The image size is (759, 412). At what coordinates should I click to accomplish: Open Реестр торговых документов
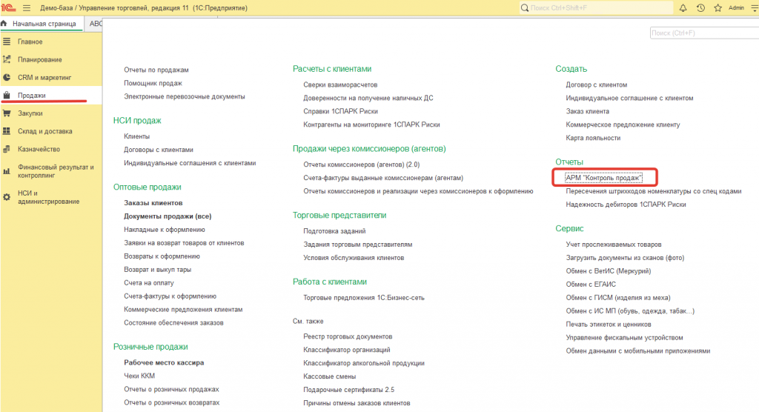348,336
